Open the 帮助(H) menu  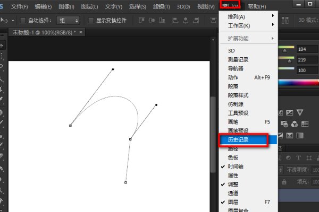257,7
